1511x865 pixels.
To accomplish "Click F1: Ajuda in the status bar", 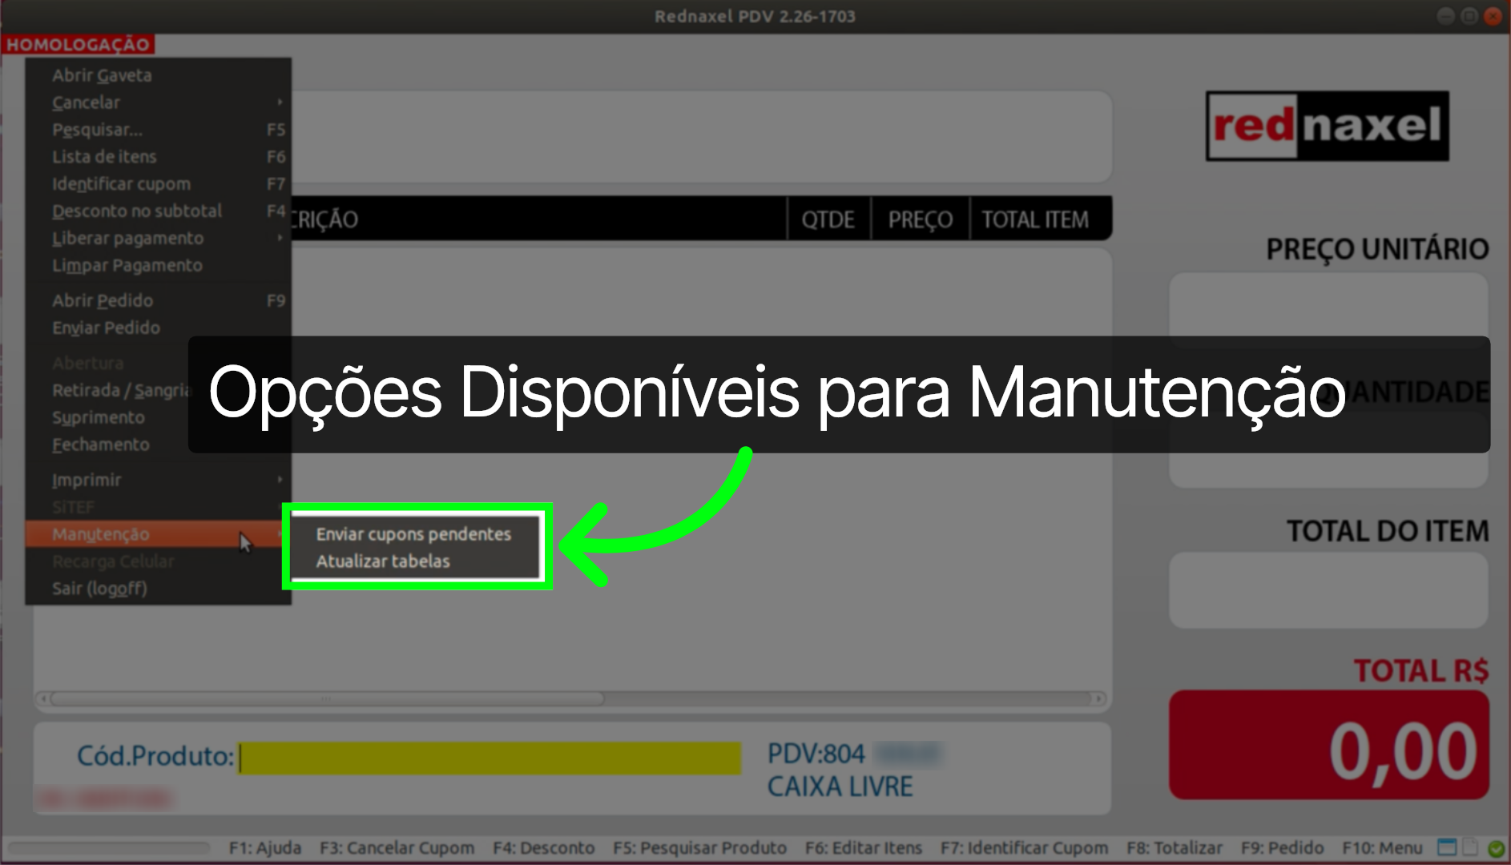I will point(265,847).
